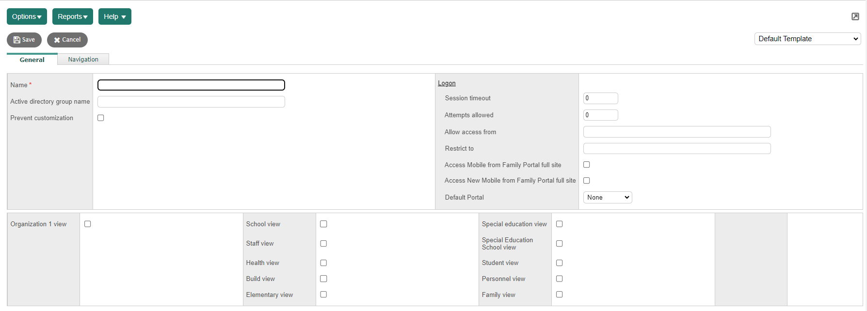Check the School view checkbox
The width and height of the screenshot is (867, 311).
[x=323, y=224]
